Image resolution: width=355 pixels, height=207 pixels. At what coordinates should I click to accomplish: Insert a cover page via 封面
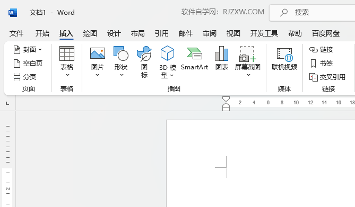[28, 49]
